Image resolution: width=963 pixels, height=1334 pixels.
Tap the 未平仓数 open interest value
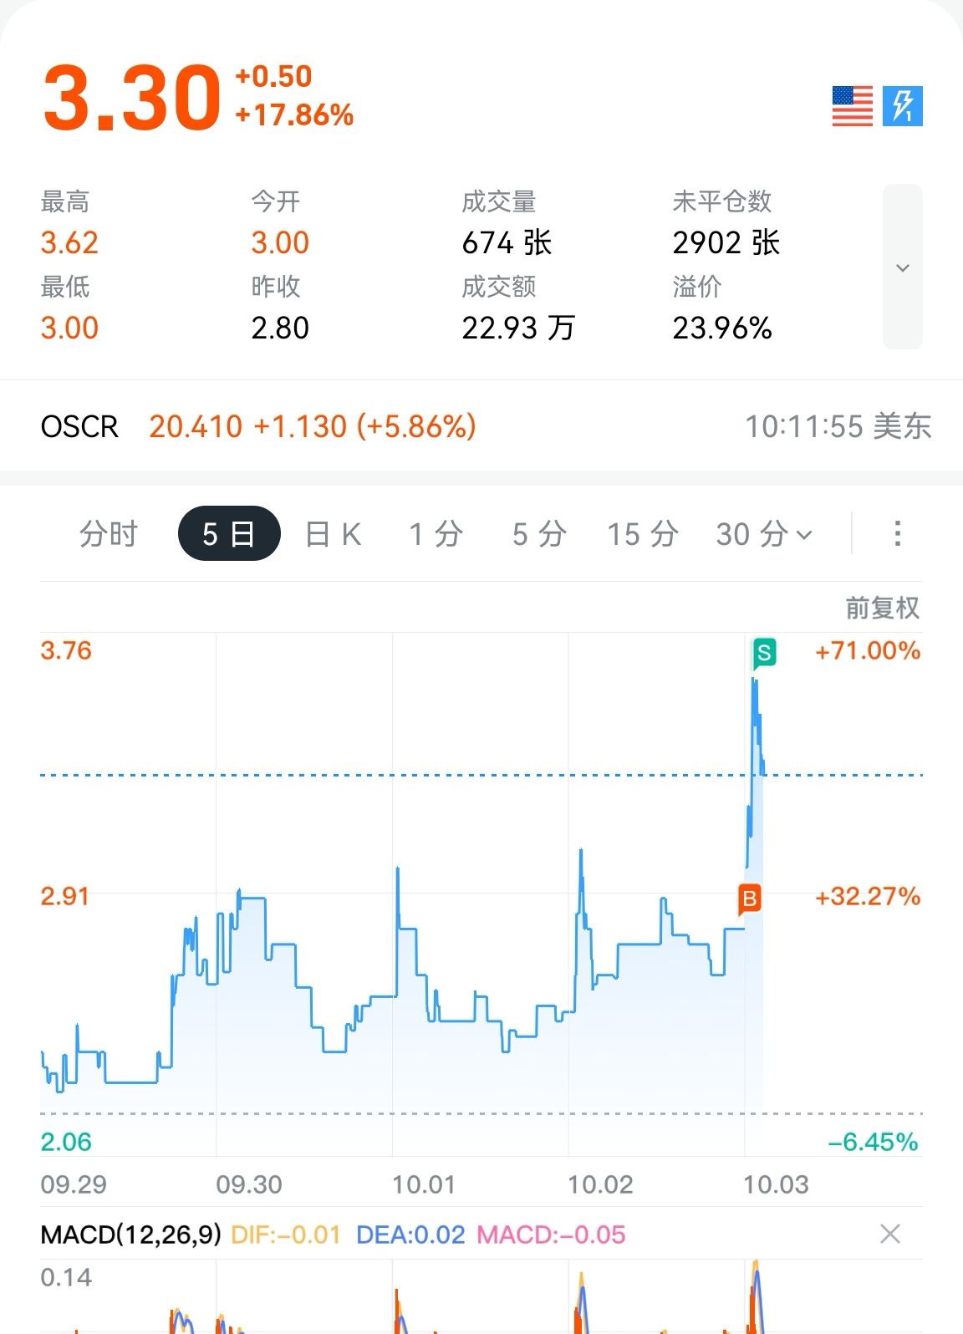[726, 242]
